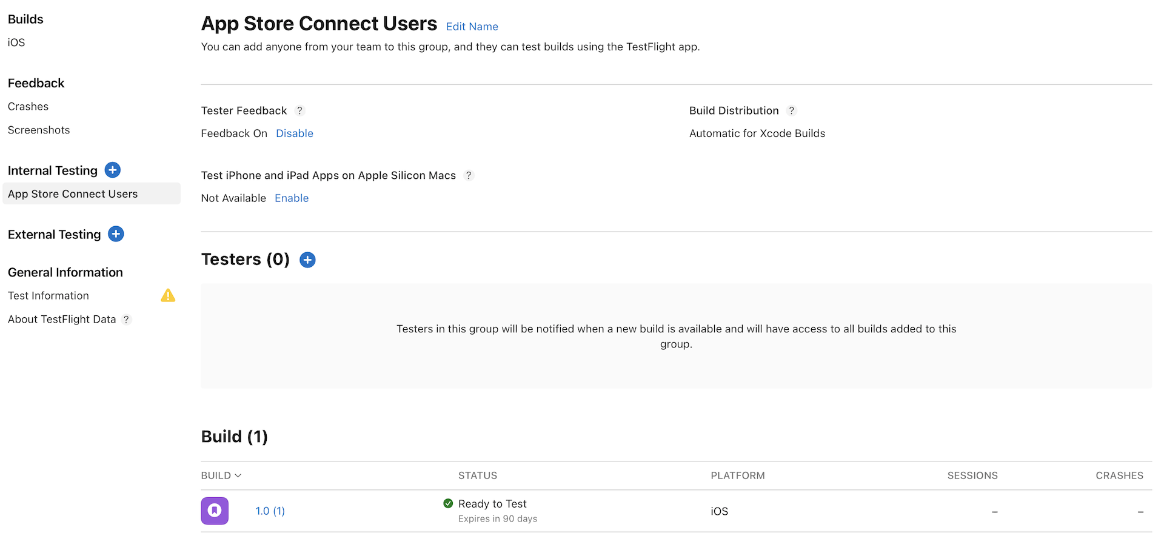Sort the table by the BUILD column
The width and height of the screenshot is (1164, 550).
coord(221,475)
